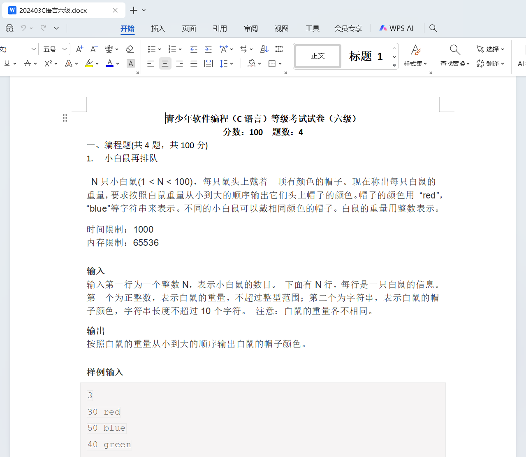Screen dimensions: 526x457
Task: Show or hide paragraph marks icon
Action: [278, 49]
